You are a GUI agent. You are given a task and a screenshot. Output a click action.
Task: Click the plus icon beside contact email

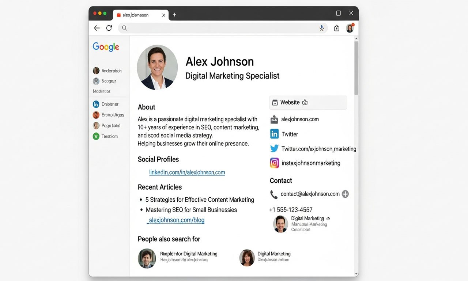pyautogui.click(x=345, y=194)
